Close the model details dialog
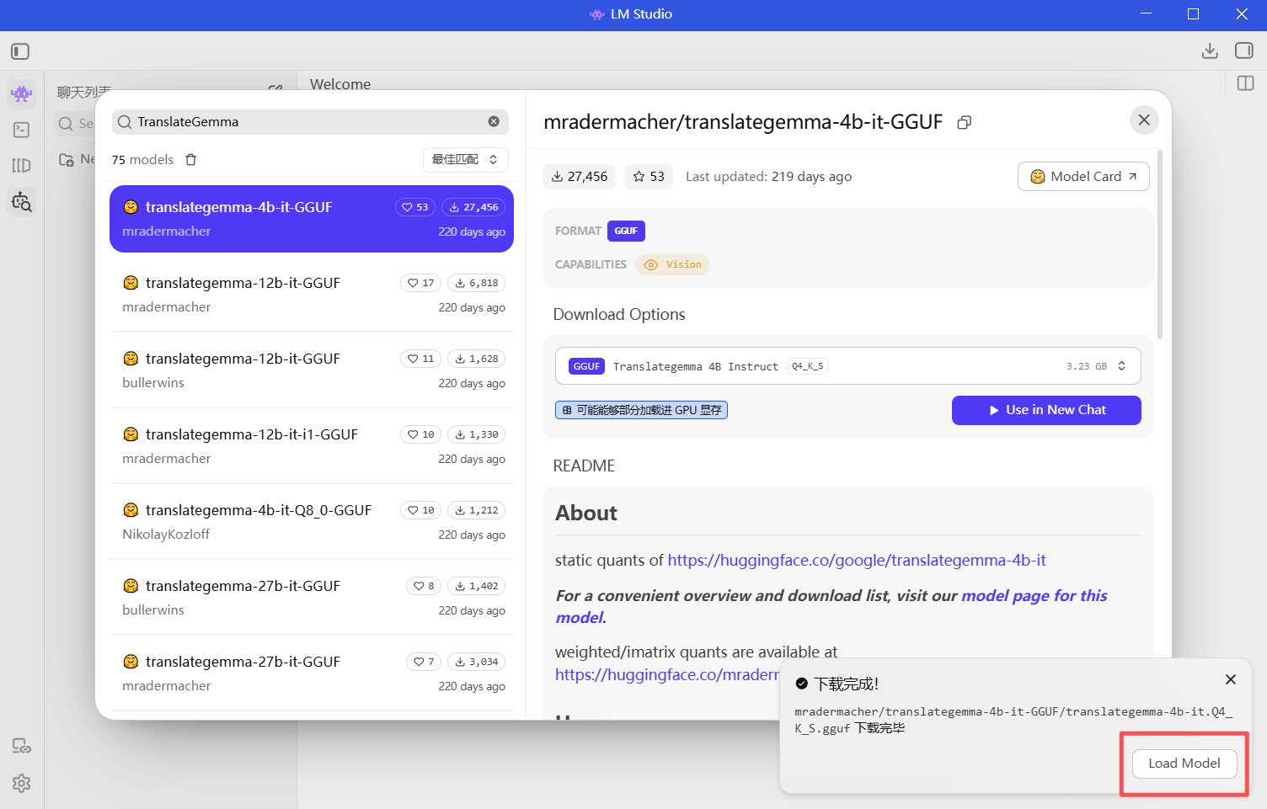 pos(1144,120)
